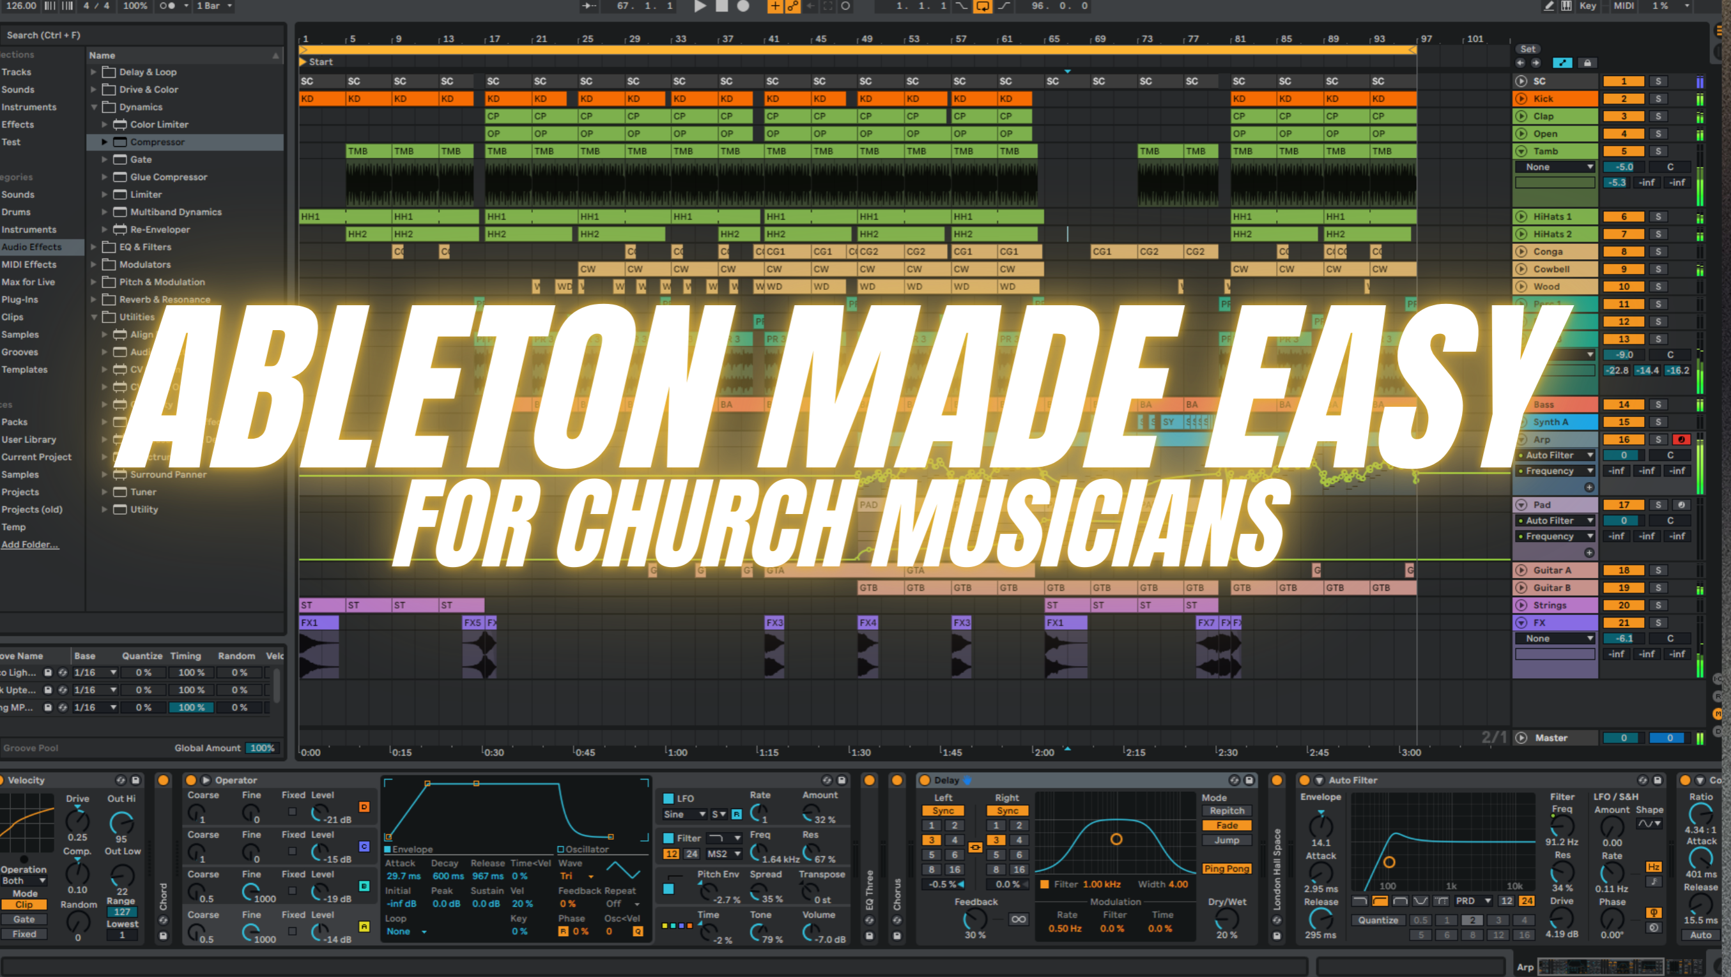Toggle the computer MIDI keyboard icon
The width and height of the screenshot is (1731, 977).
[1566, 6]
